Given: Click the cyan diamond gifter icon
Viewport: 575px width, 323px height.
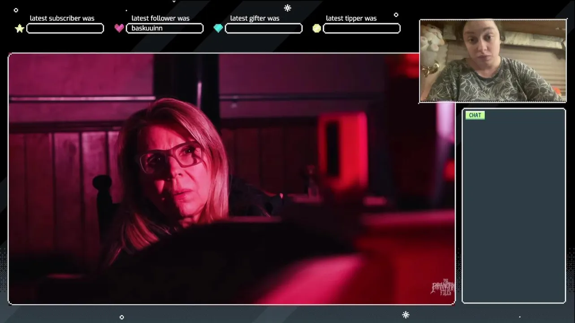Looking at the screenshot, I should pos(218,28).
